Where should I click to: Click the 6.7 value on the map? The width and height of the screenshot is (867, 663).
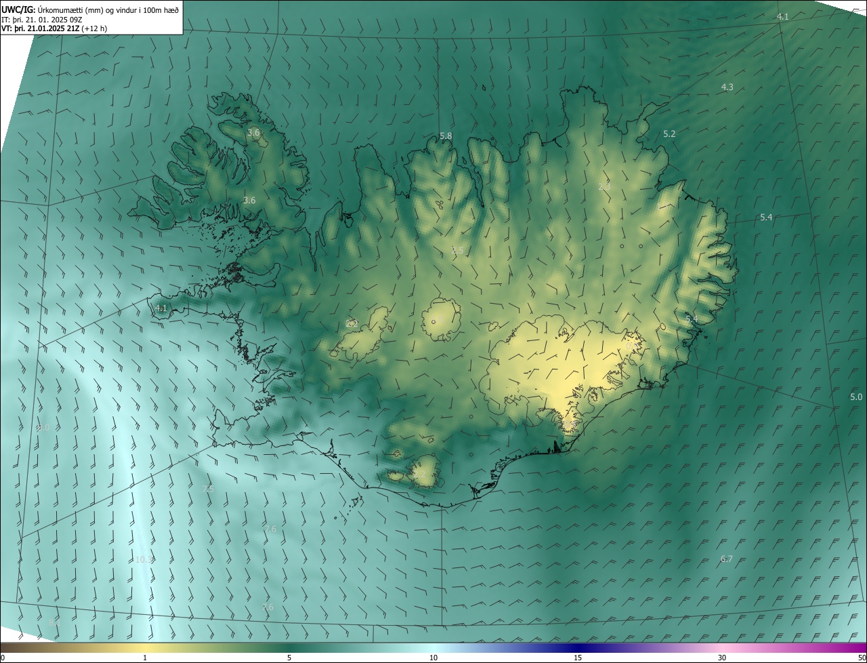point(726,559)
